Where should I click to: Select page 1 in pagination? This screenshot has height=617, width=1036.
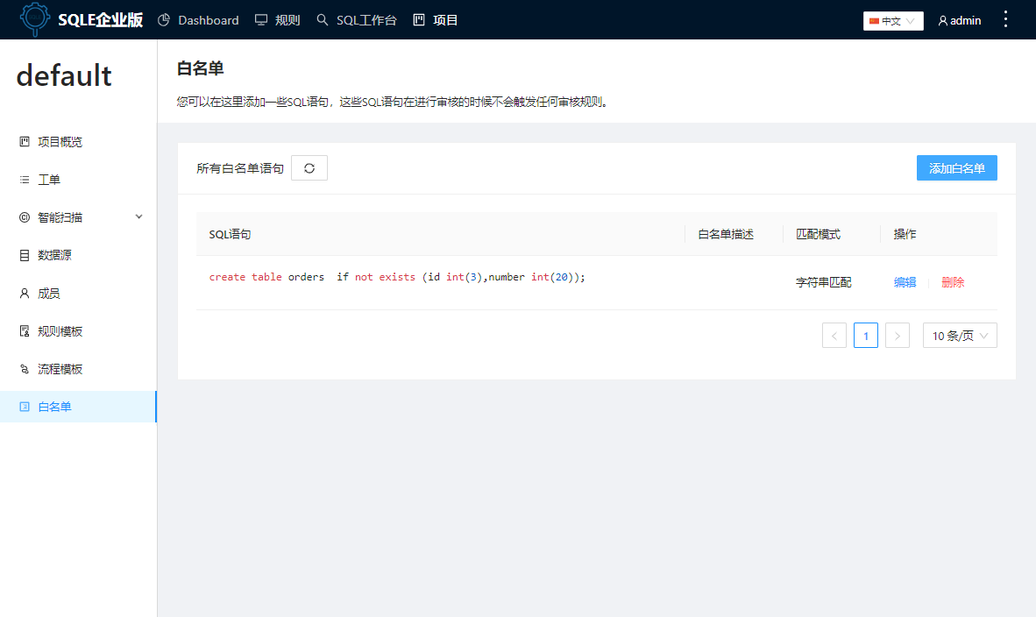[865, 336]
